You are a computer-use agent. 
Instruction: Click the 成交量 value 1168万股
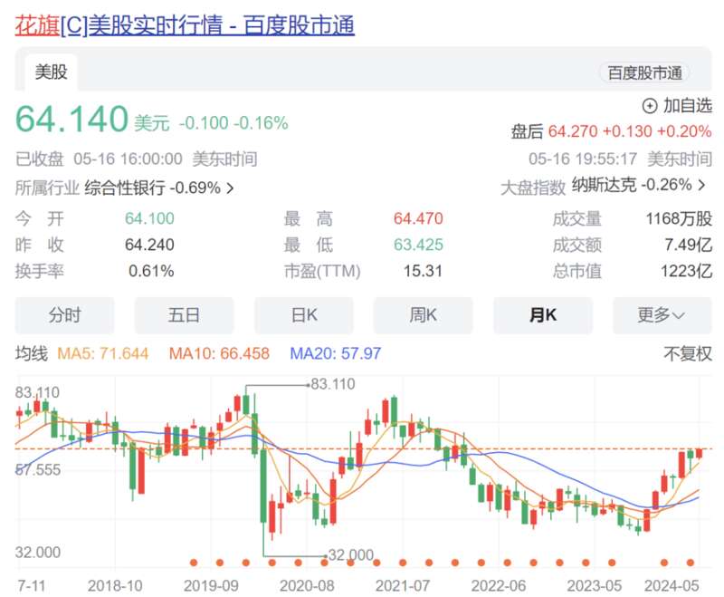coord(679,218)
